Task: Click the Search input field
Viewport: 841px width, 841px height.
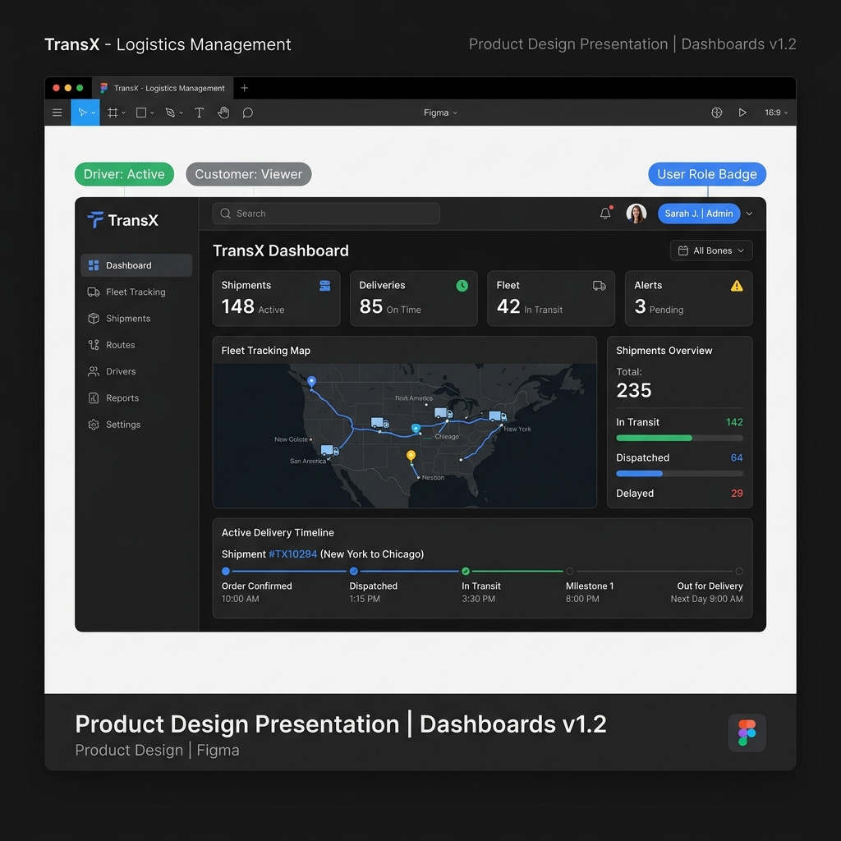Action: coord(326,214)
